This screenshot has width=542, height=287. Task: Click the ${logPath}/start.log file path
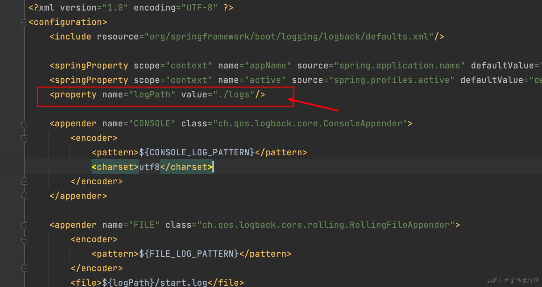(154, 282)
